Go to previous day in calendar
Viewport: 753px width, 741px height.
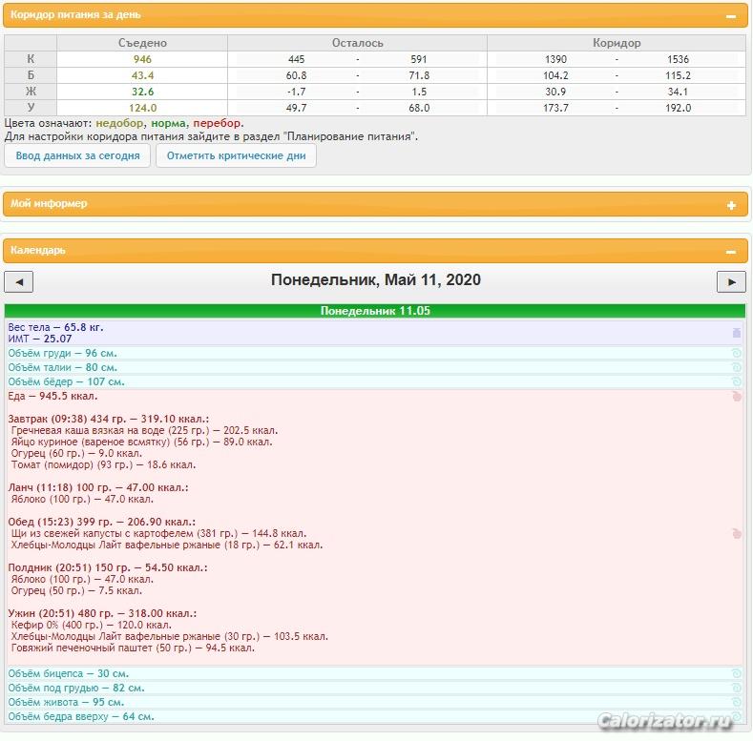click(x=19, y=281)
